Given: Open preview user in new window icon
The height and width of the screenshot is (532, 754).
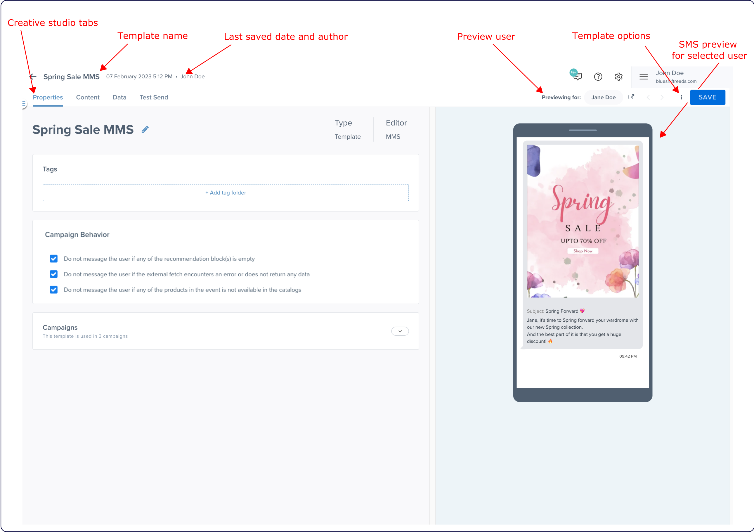Looking at the screenshot, I should click(631, 97).
